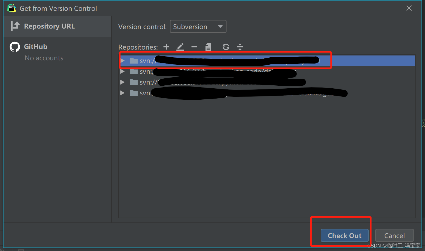Expand the first highlighted svn repository
425x251 pixels.
click(123, 61)
